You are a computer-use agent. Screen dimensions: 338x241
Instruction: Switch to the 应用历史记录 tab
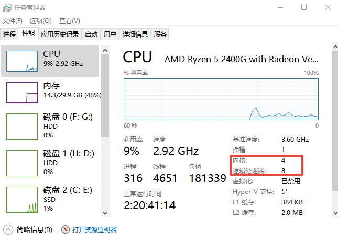click(x=60, y=34)
